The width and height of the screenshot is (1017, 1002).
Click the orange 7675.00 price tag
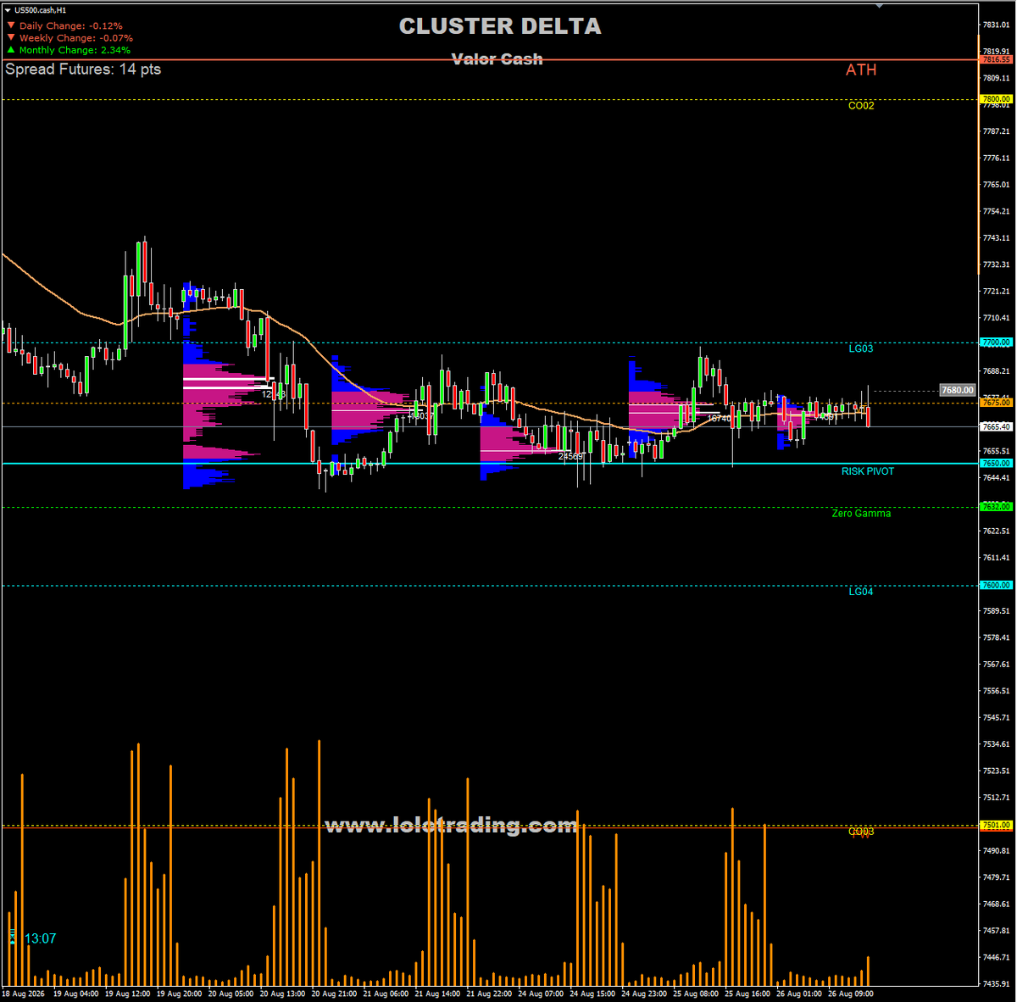[x=996, y=403]
